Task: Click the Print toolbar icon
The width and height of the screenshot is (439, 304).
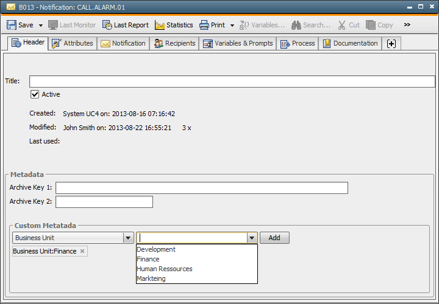Action: click(202, 25)
